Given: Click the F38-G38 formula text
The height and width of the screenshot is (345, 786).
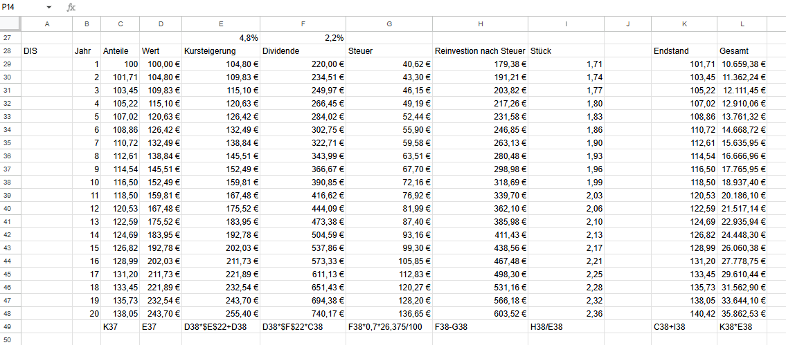Looking at the screenshot, I should pos(449,326).
